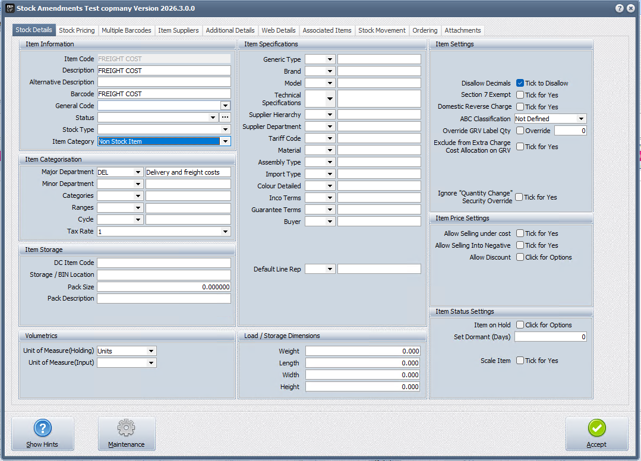The image size is (641, 461).
Task: Open Maintenance using the gear icon
Action: (x=126, y=428)
